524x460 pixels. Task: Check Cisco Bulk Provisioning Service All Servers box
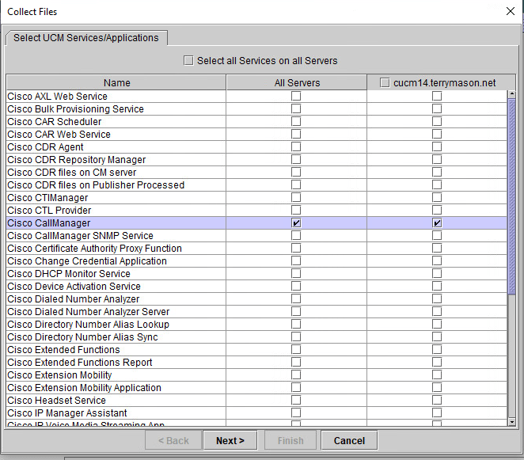coord(296,109)
